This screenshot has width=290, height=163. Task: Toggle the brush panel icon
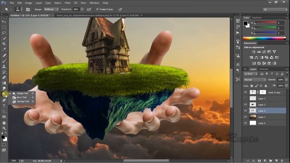(28, 10)
